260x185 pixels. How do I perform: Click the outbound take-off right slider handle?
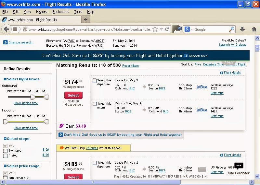point(46,97)
